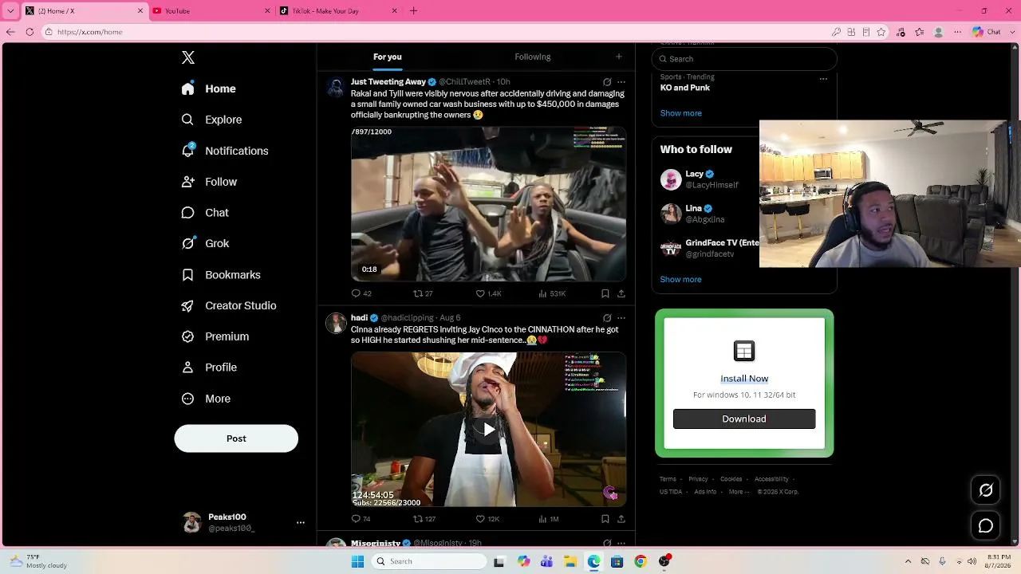Open the browser split screen icon
The height and width of the screenshot is (574, 1021).
852,32
